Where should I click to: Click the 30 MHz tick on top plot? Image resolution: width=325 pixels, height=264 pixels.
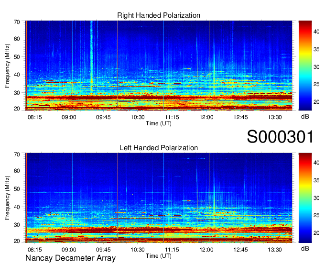[17, 93]
